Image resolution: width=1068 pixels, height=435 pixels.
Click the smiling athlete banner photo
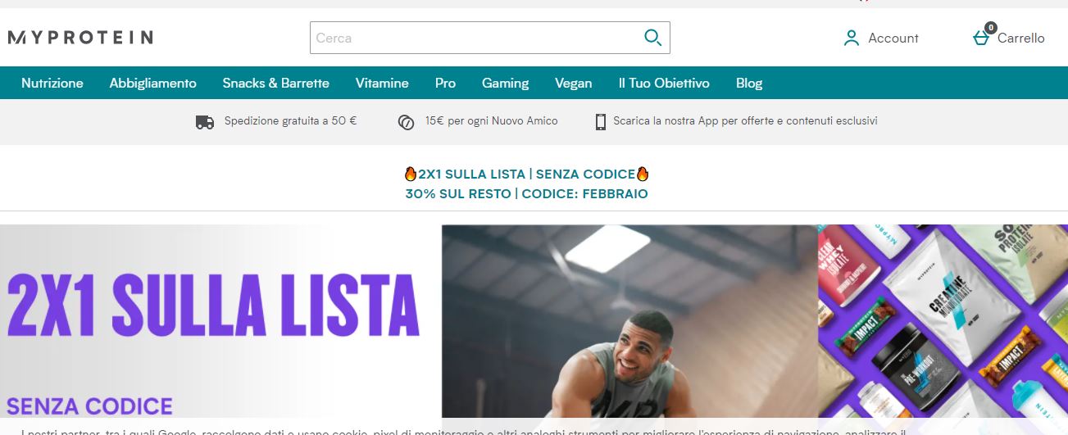tap(629, 322)
